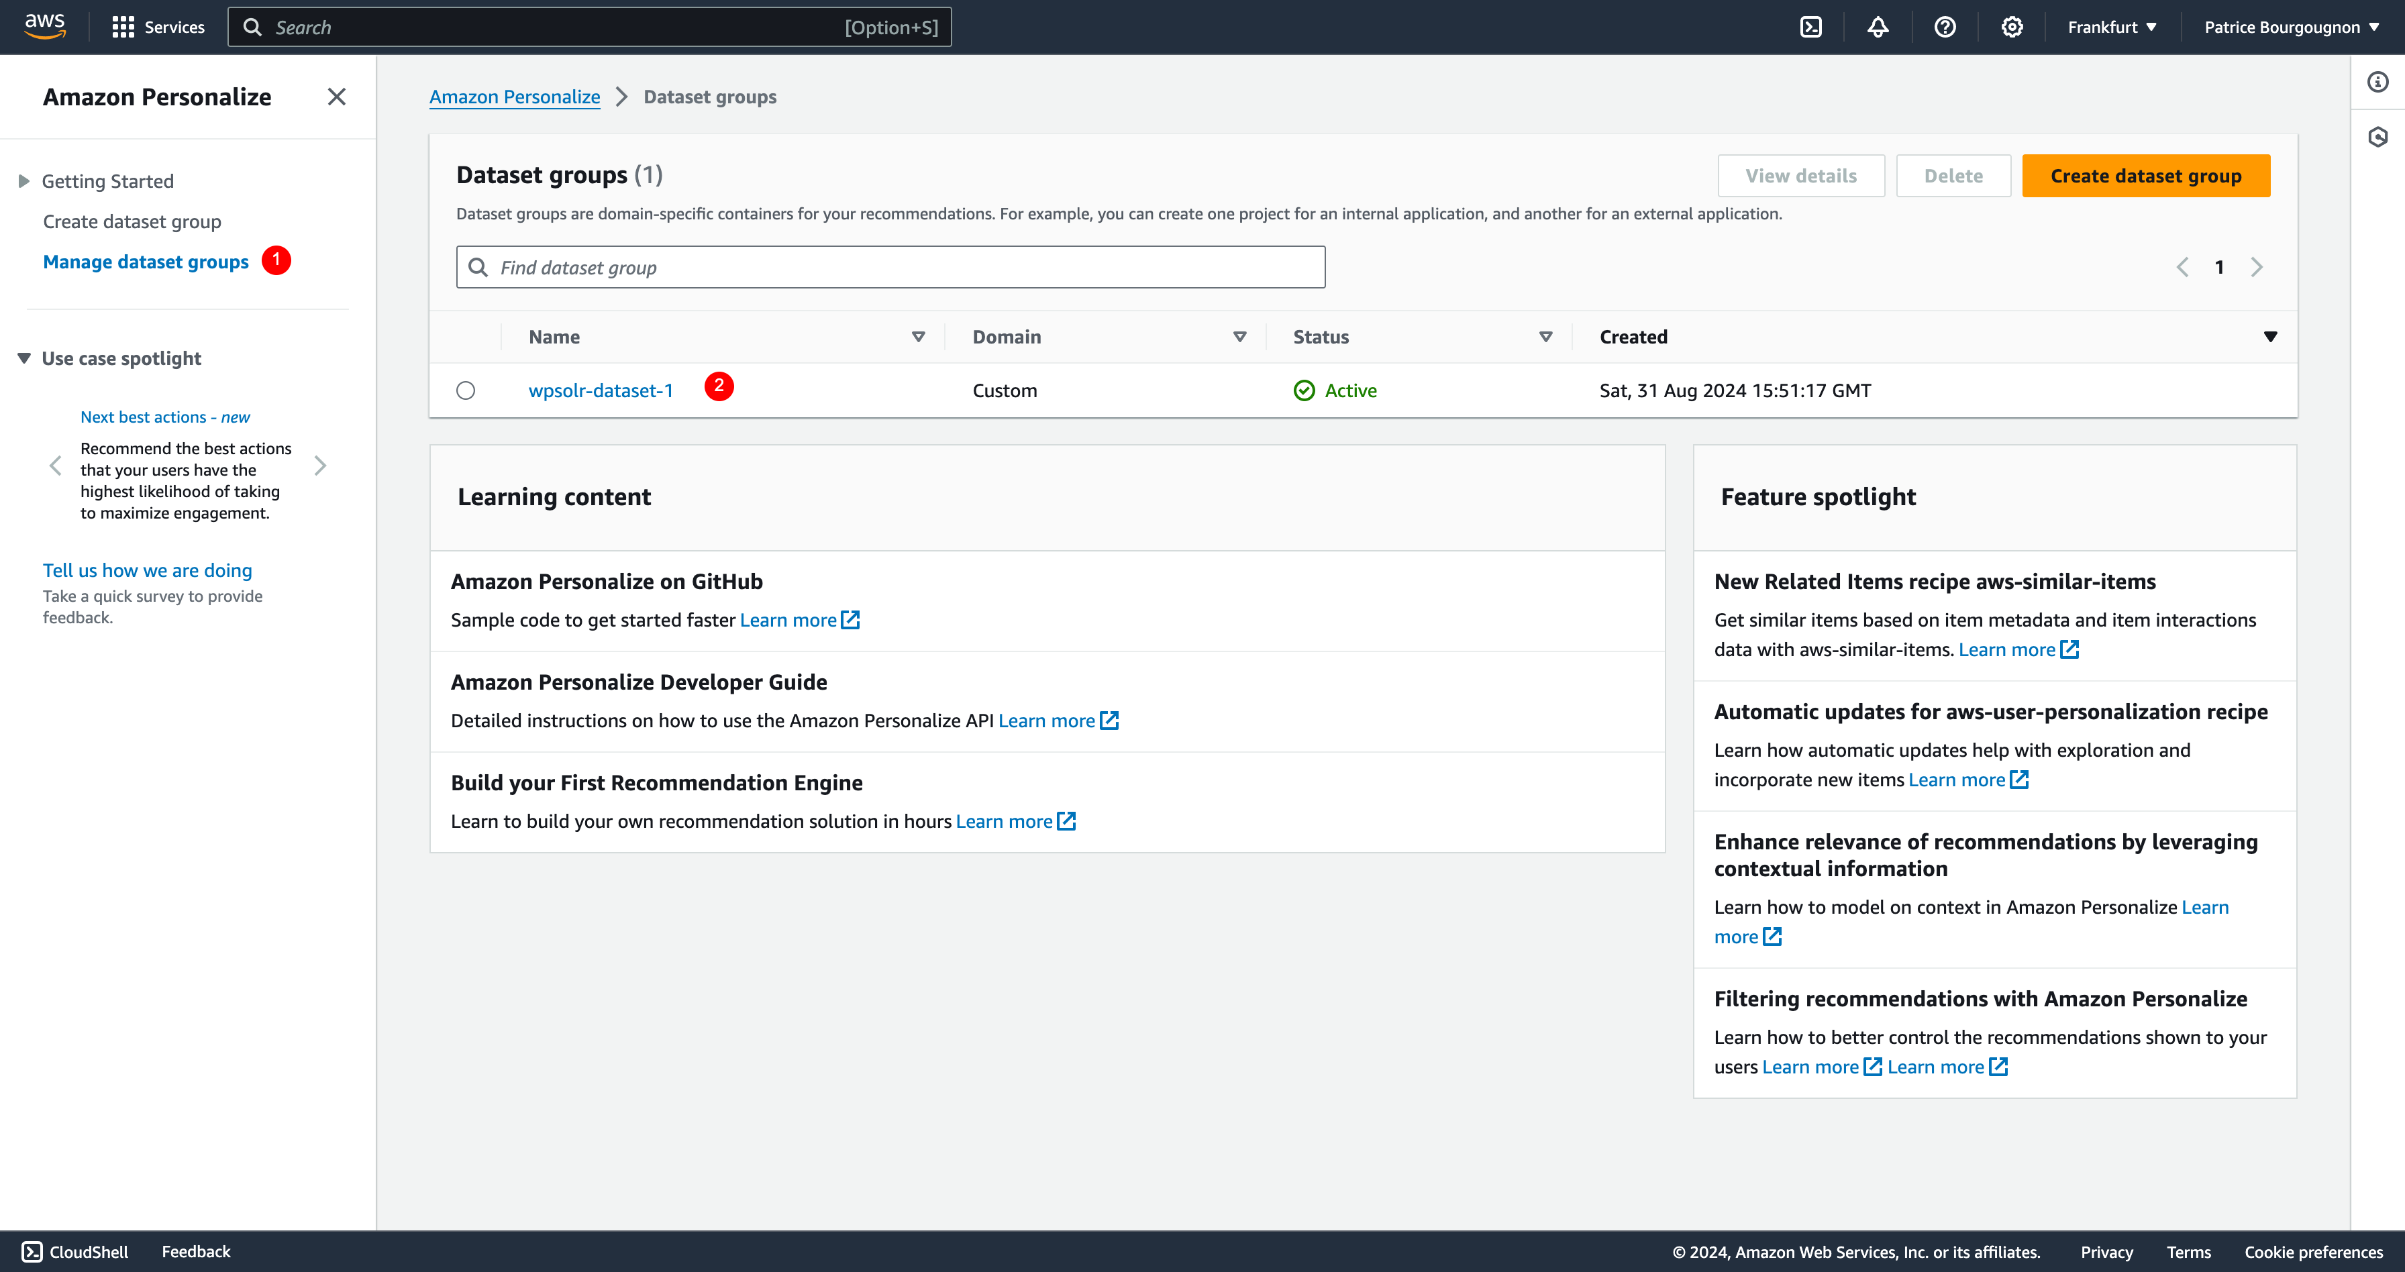Open the hexagon tools panel icon
2405x1272 pixels.
(2377, 137)
